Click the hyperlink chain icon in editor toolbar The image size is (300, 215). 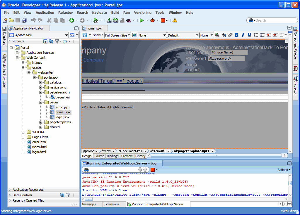pos(230,35)
